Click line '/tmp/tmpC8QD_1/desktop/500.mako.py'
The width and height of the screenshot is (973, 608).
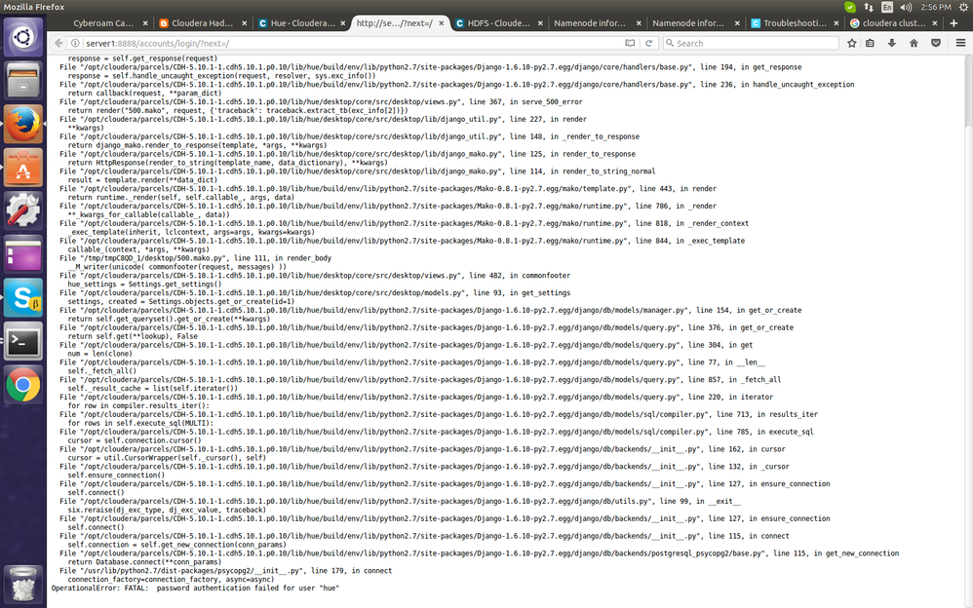click(195, 257)
